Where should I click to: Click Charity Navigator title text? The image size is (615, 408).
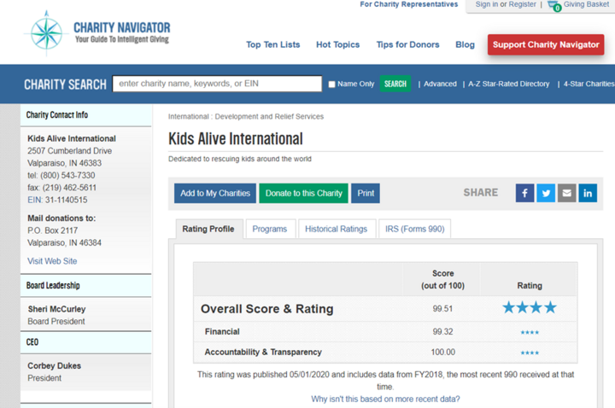(122, 28)
